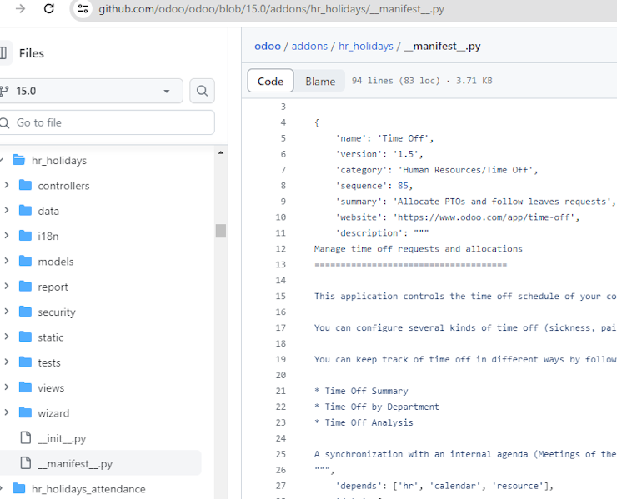Click the browser forward arrow
The width and height of the screenshot is (617, 499).
click(x=20, y=8)
